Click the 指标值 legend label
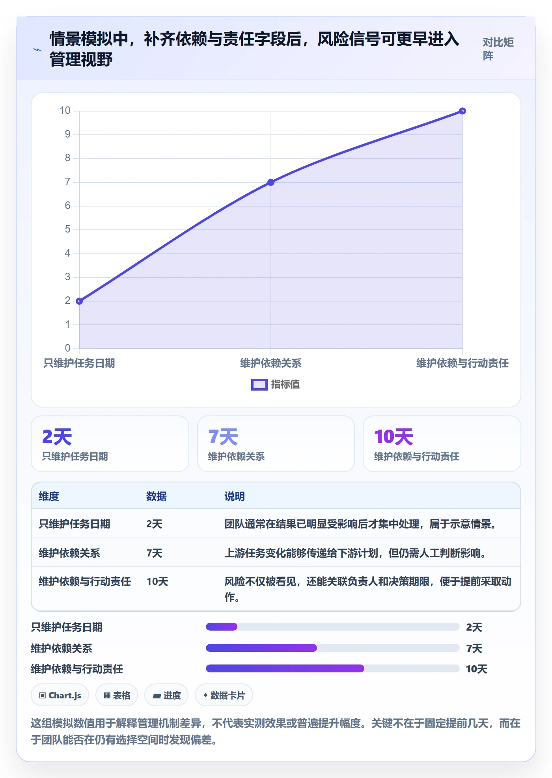Screen dimensions: 552x778 point(285,385)
